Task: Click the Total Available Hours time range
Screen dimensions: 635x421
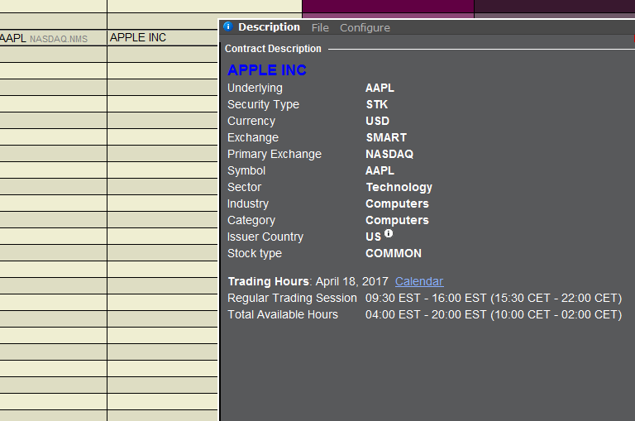Action: [494, 315]
